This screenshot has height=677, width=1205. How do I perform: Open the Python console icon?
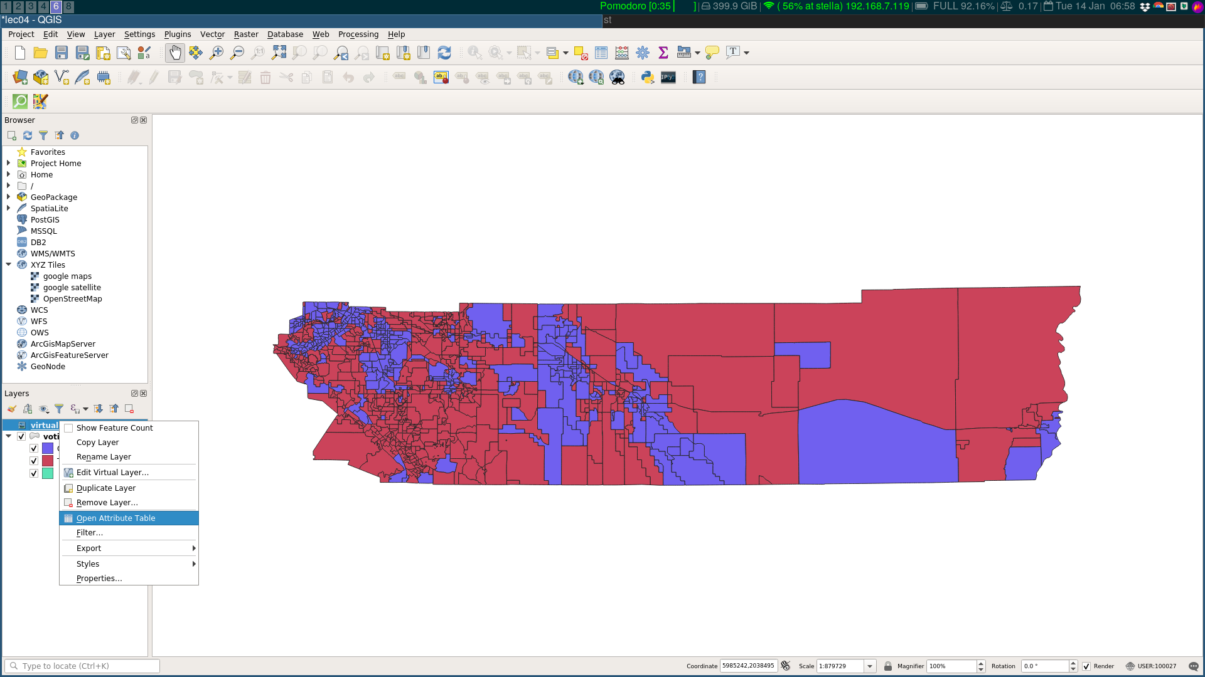tap(648, 78)
